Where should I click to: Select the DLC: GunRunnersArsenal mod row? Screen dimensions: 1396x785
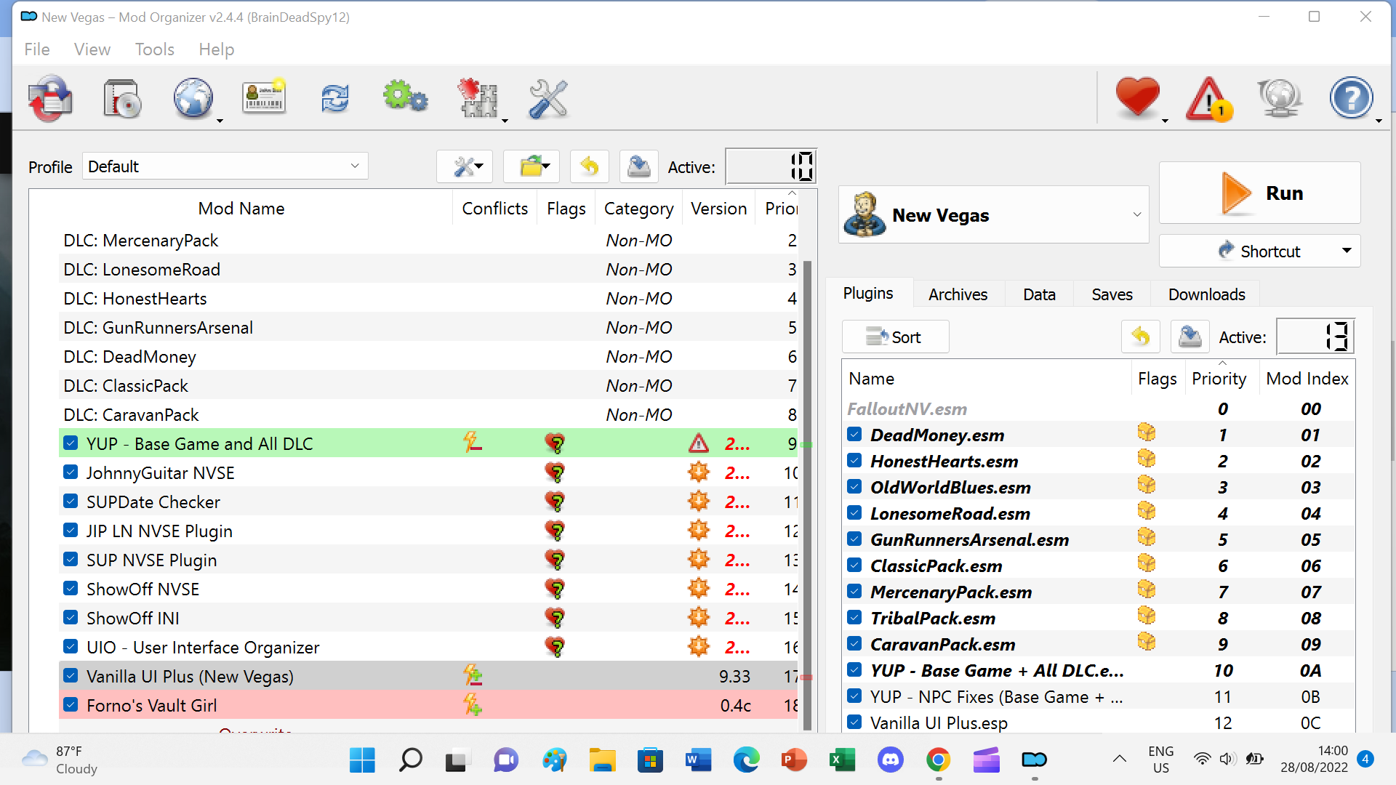tap(429, 327)
